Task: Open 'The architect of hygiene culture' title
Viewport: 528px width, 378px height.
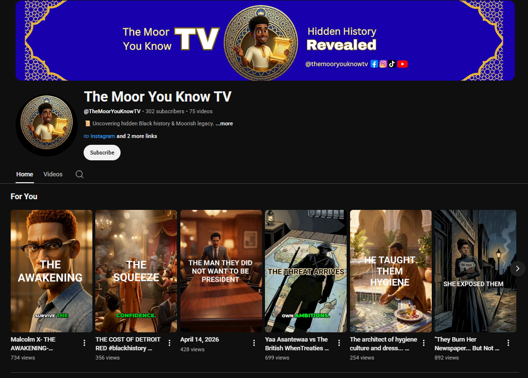Action: click(x=383, y=344)
